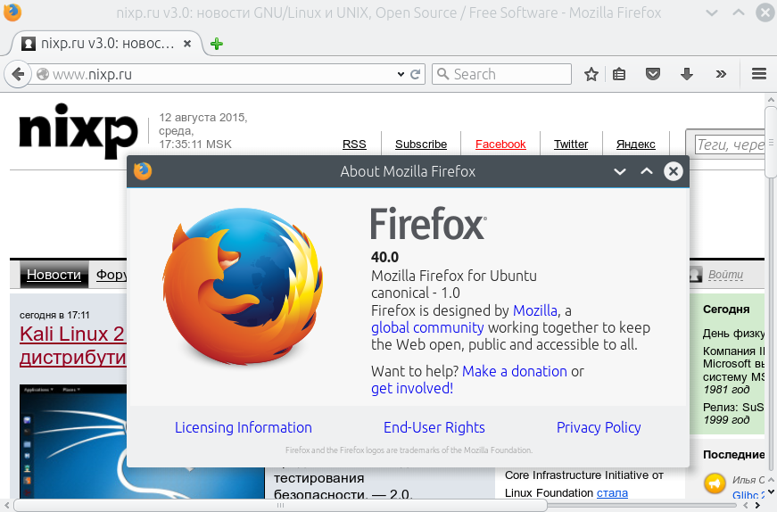Open the Firefox hamburger menu
Screen dimensions: 777x512
pos(759,74)
